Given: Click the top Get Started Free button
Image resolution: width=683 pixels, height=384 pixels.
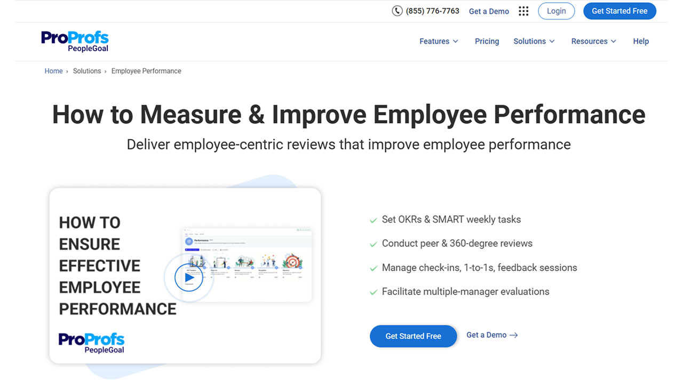Looking at the screenshot, I should point(620,11).
